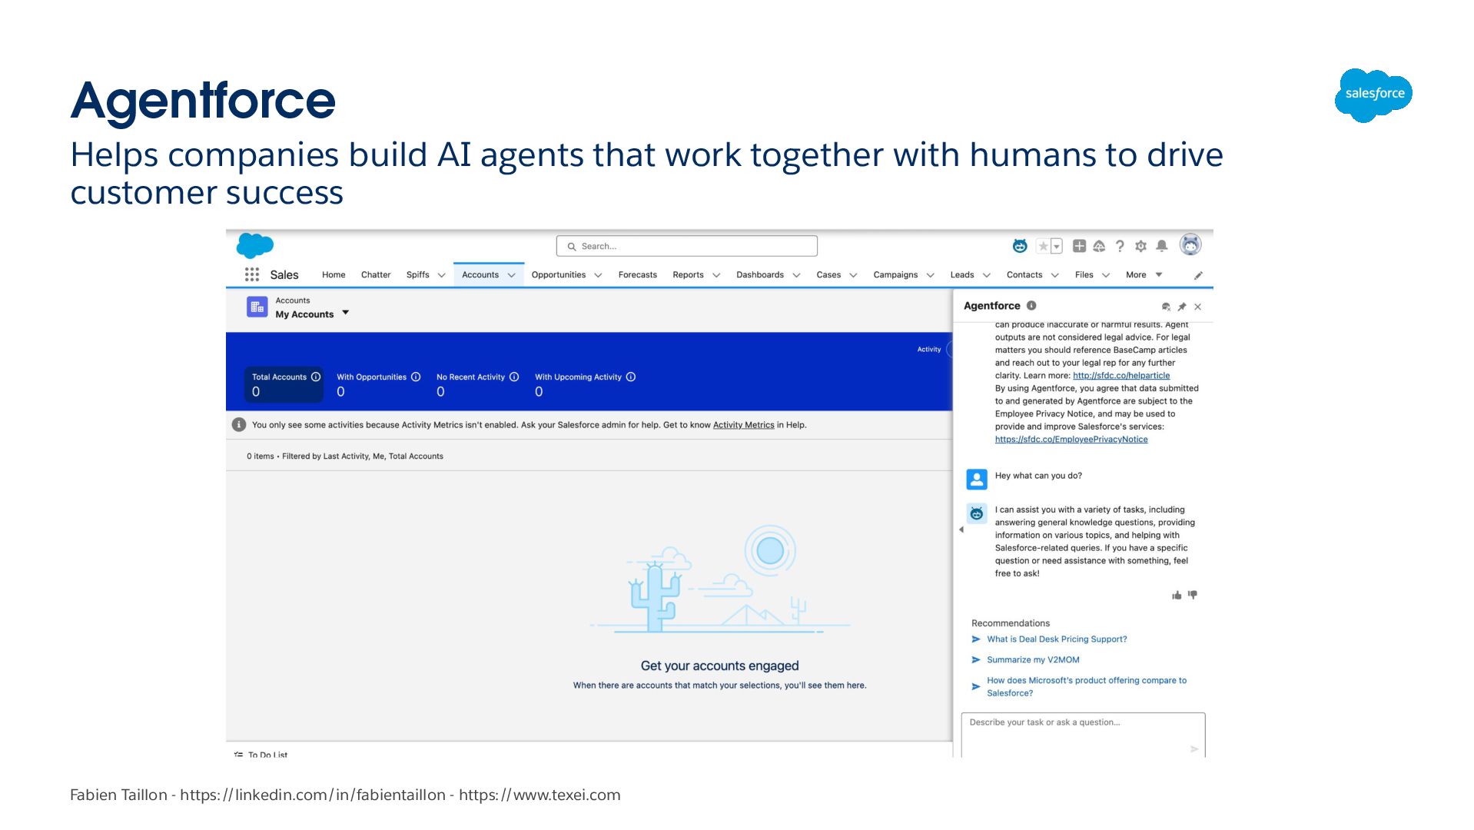Open the sfdc.co/helparticle link
The width and height of the screenshot is (1474, 830).
pos(1121,376)
